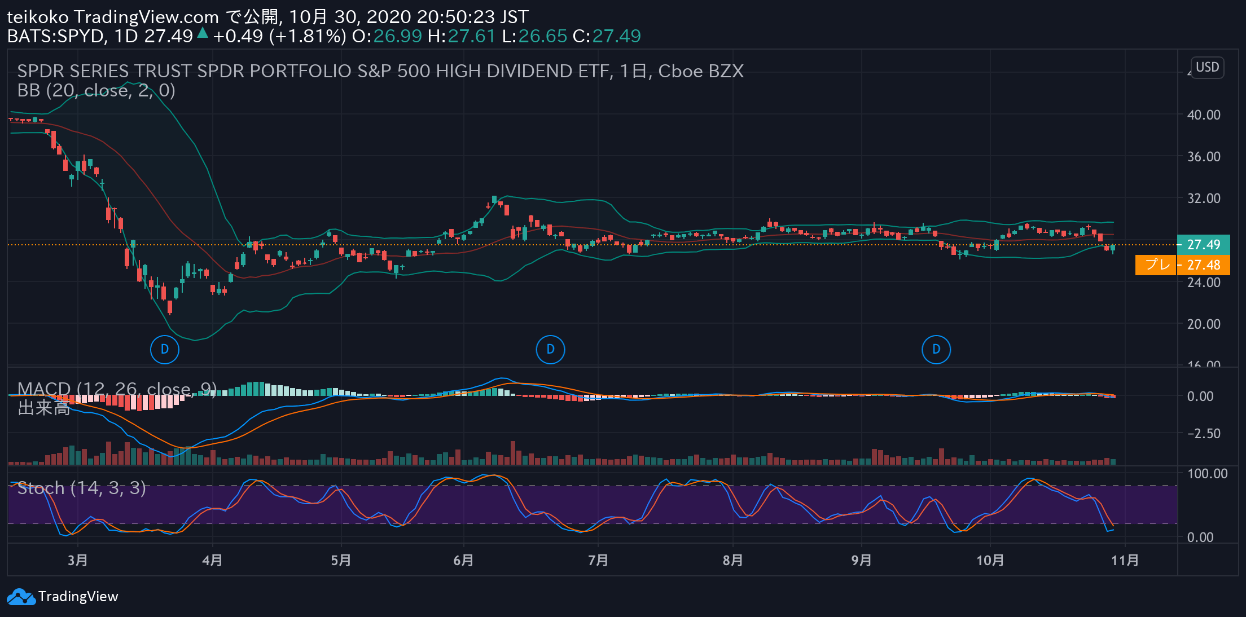The height and width of the screenshot is (617, 1246).
Task: Click the SPDR SERIES TRUST chart title
Action: click(380, 71)
